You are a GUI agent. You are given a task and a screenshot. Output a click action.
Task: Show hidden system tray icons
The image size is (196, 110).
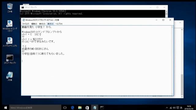[167, 108]
